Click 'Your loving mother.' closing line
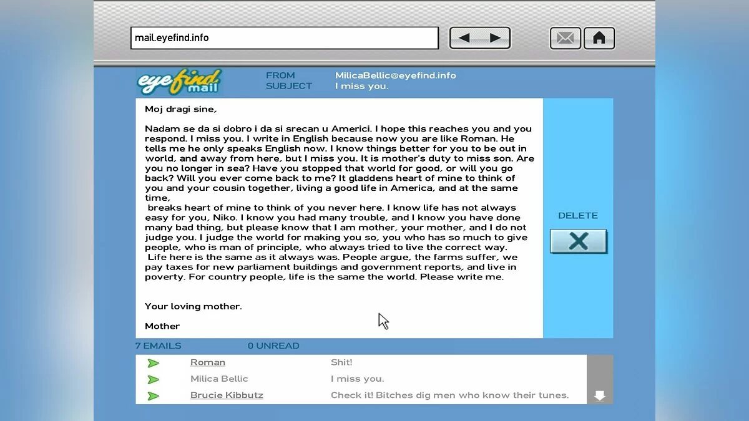Viewport: 749px width, 421px height. [x=193, y=306]
